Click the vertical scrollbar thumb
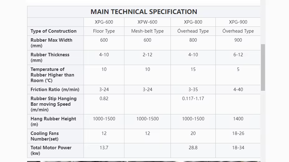Viewport: 289px width, 162px height. (x=263, y=67)
